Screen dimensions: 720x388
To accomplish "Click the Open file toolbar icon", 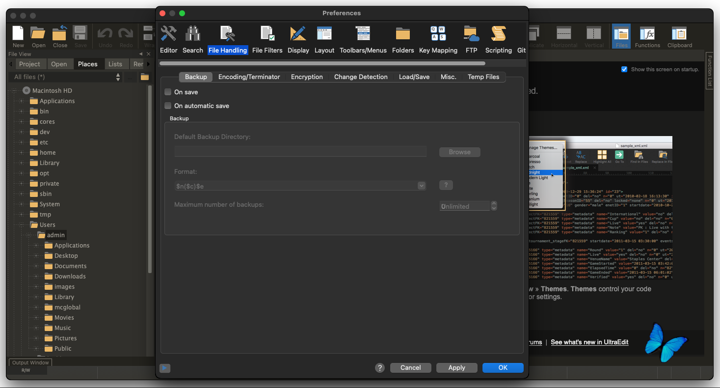I will pos(38,36).
